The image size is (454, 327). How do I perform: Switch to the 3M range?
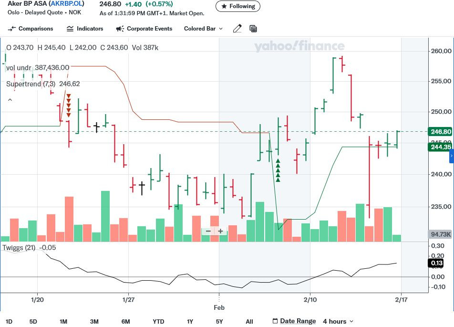(94, 321)
